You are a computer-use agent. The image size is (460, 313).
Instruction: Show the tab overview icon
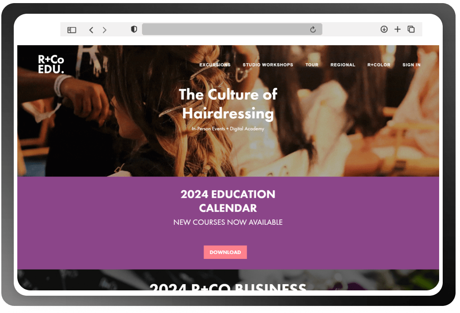tap(411, 29)
